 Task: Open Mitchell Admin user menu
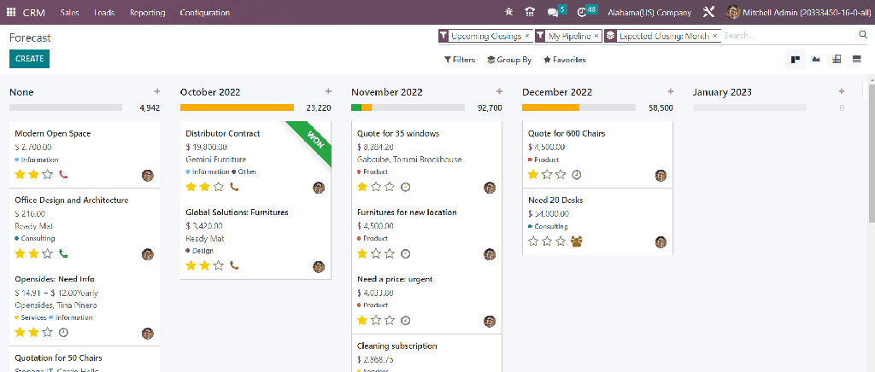[797, 12]
